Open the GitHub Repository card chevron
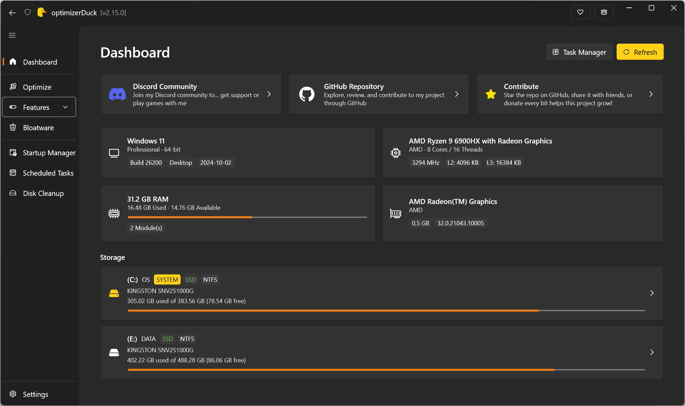This screenshot has height=406, width=685. tap(457, 94)
